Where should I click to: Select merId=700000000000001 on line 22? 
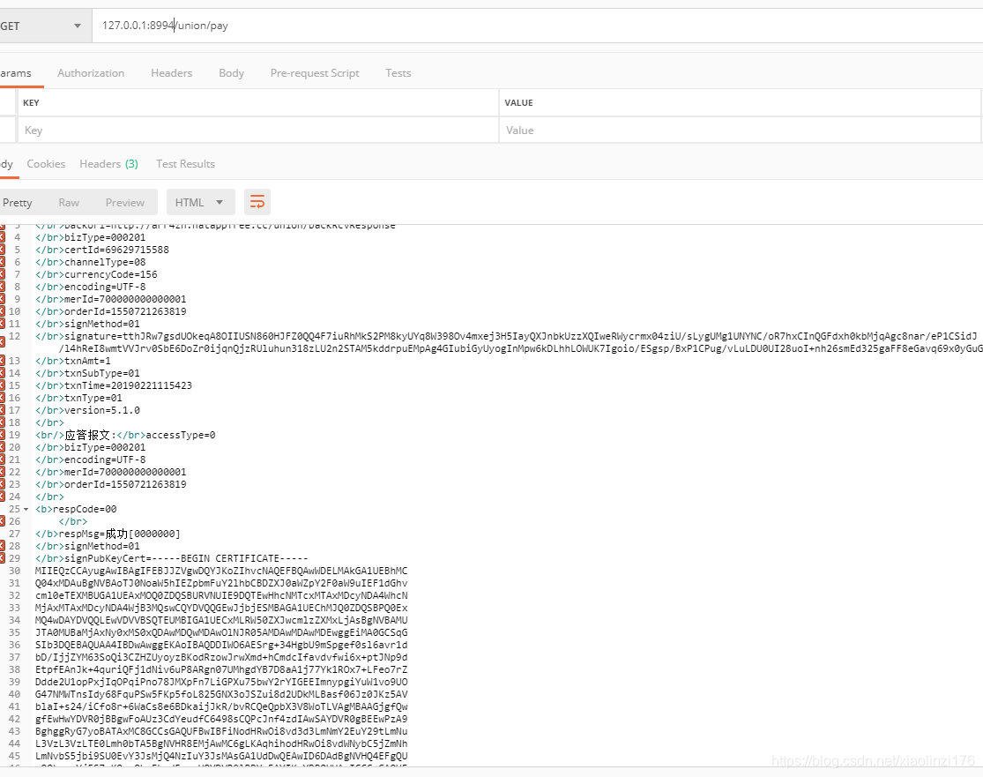(111, 472)
